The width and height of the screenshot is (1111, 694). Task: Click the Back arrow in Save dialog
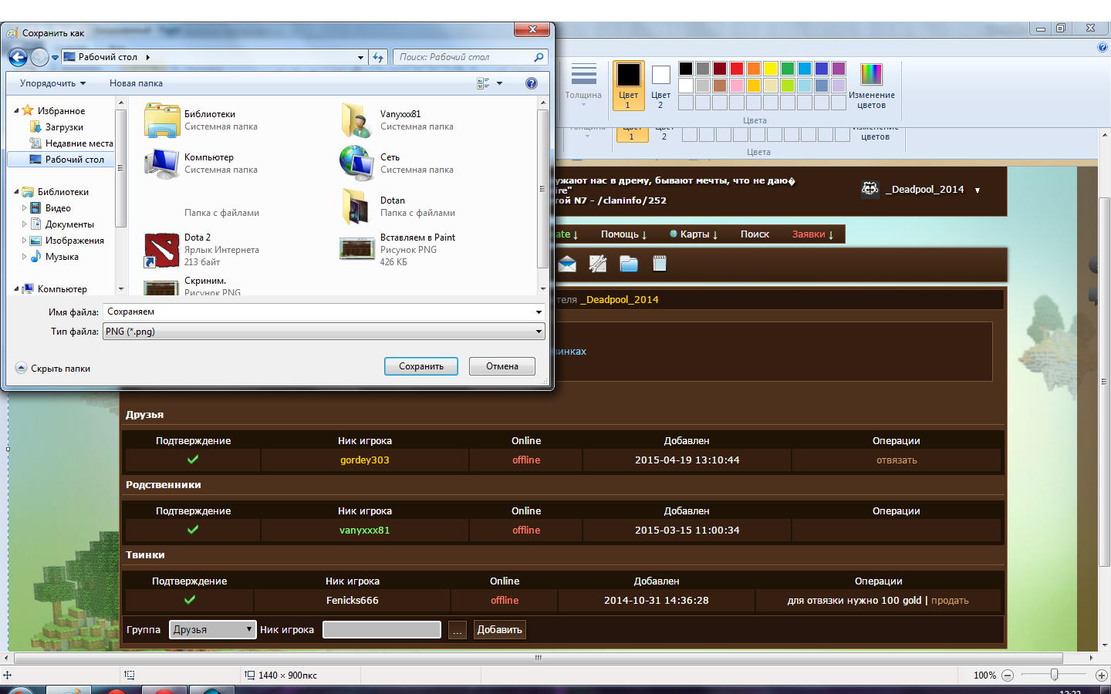point(18,57)
